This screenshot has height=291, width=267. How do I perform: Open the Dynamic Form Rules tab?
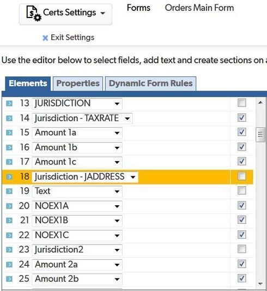coord(150,84)
